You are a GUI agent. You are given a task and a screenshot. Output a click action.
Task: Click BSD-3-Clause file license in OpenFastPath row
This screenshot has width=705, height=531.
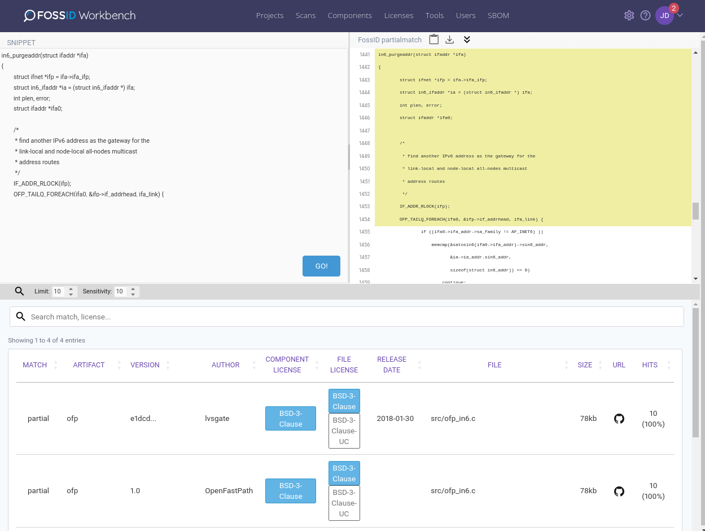[344, 473]
